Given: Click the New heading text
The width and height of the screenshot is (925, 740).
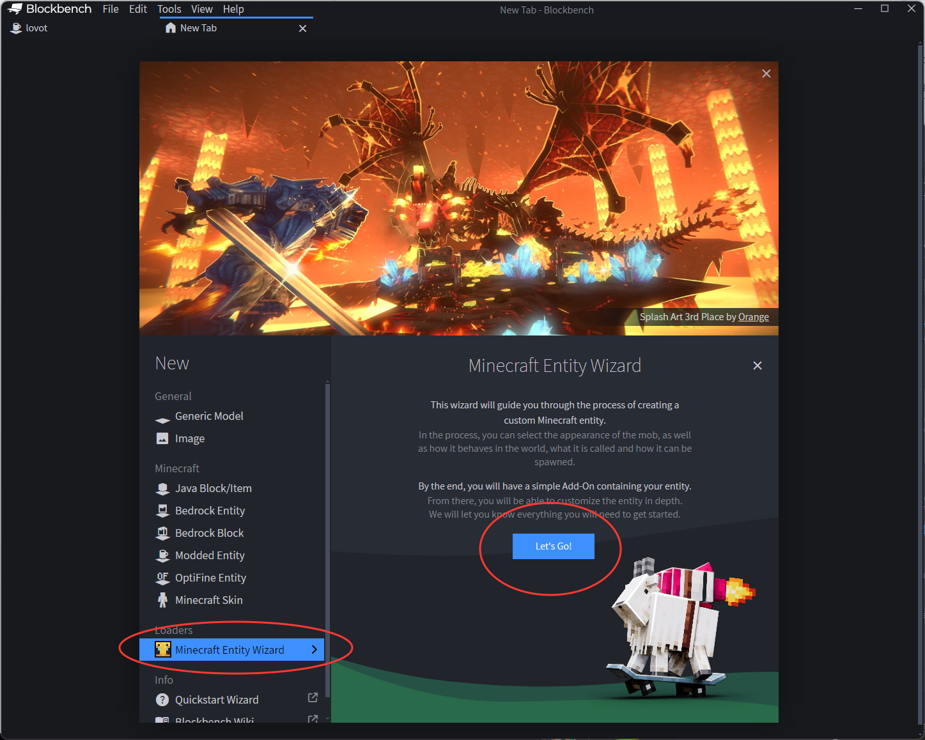Looking at the screenshot, I should [x=172, y=363].
